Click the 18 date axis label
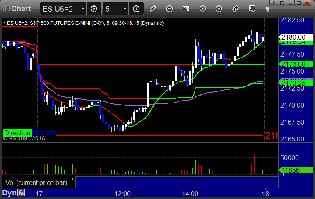315x199 pixels. (266, 194)
